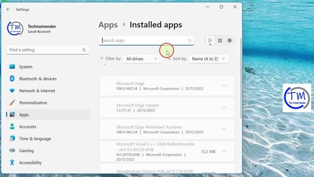Open more options for Microsoft Edge Update
The width and height of the screenshot is (314, 177).
[x=224, y=107]
